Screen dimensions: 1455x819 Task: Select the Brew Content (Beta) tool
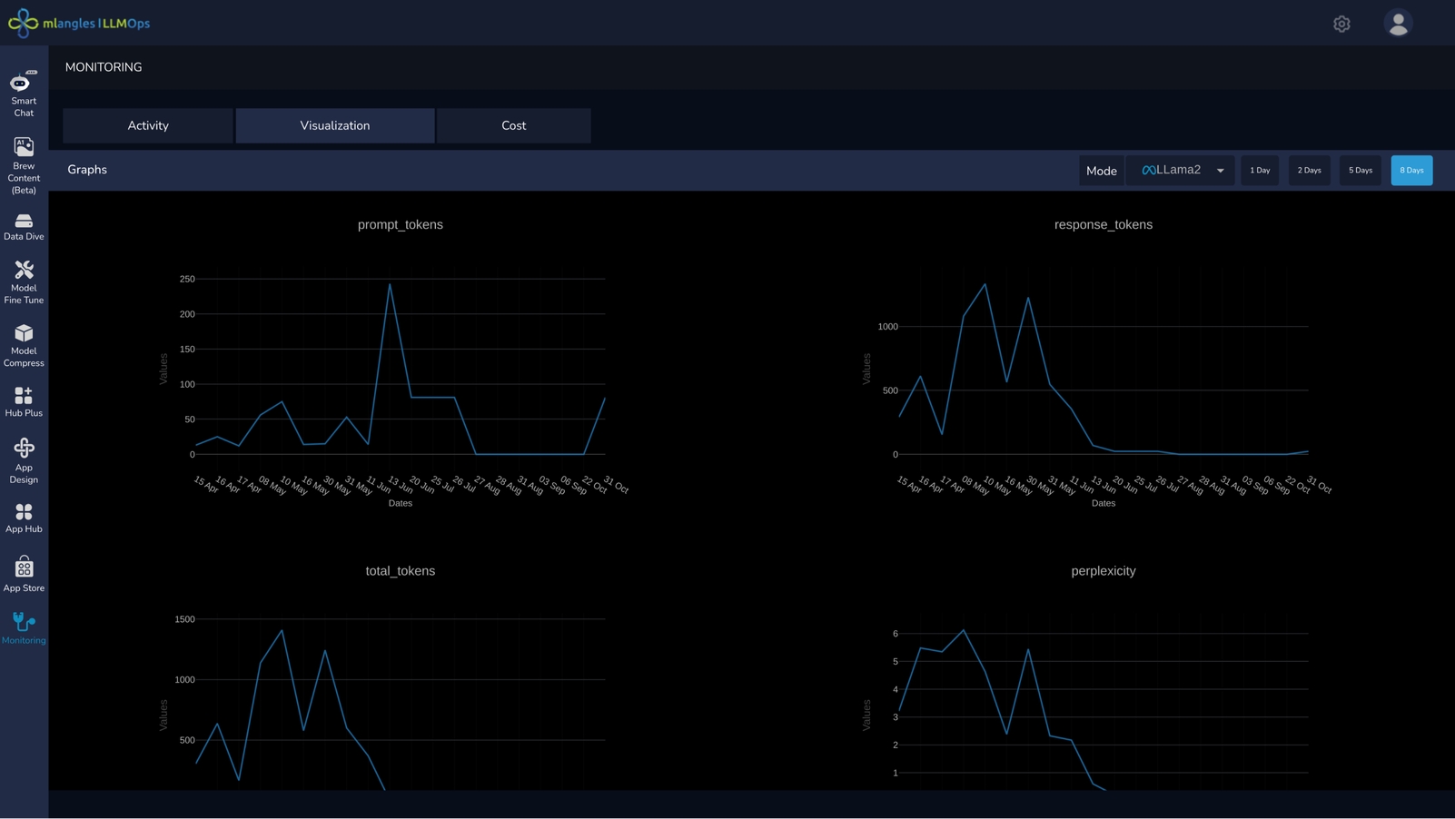(22, 163)
